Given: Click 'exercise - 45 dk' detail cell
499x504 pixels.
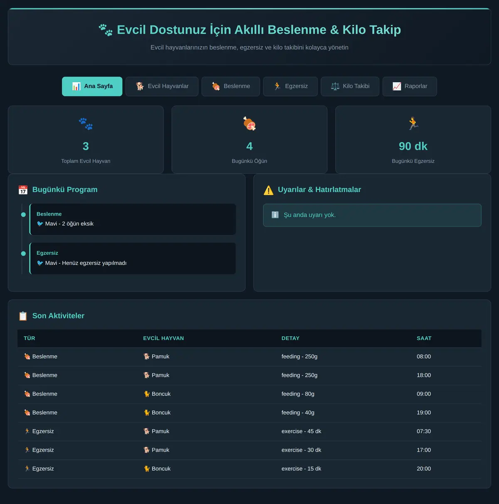Looking at the screenshot, I should point(301,431).
